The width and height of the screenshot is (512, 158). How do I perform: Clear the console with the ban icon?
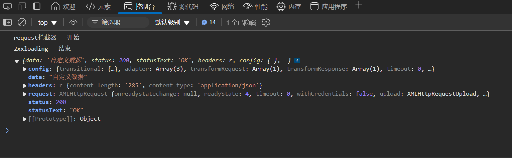tap(22, 22)
